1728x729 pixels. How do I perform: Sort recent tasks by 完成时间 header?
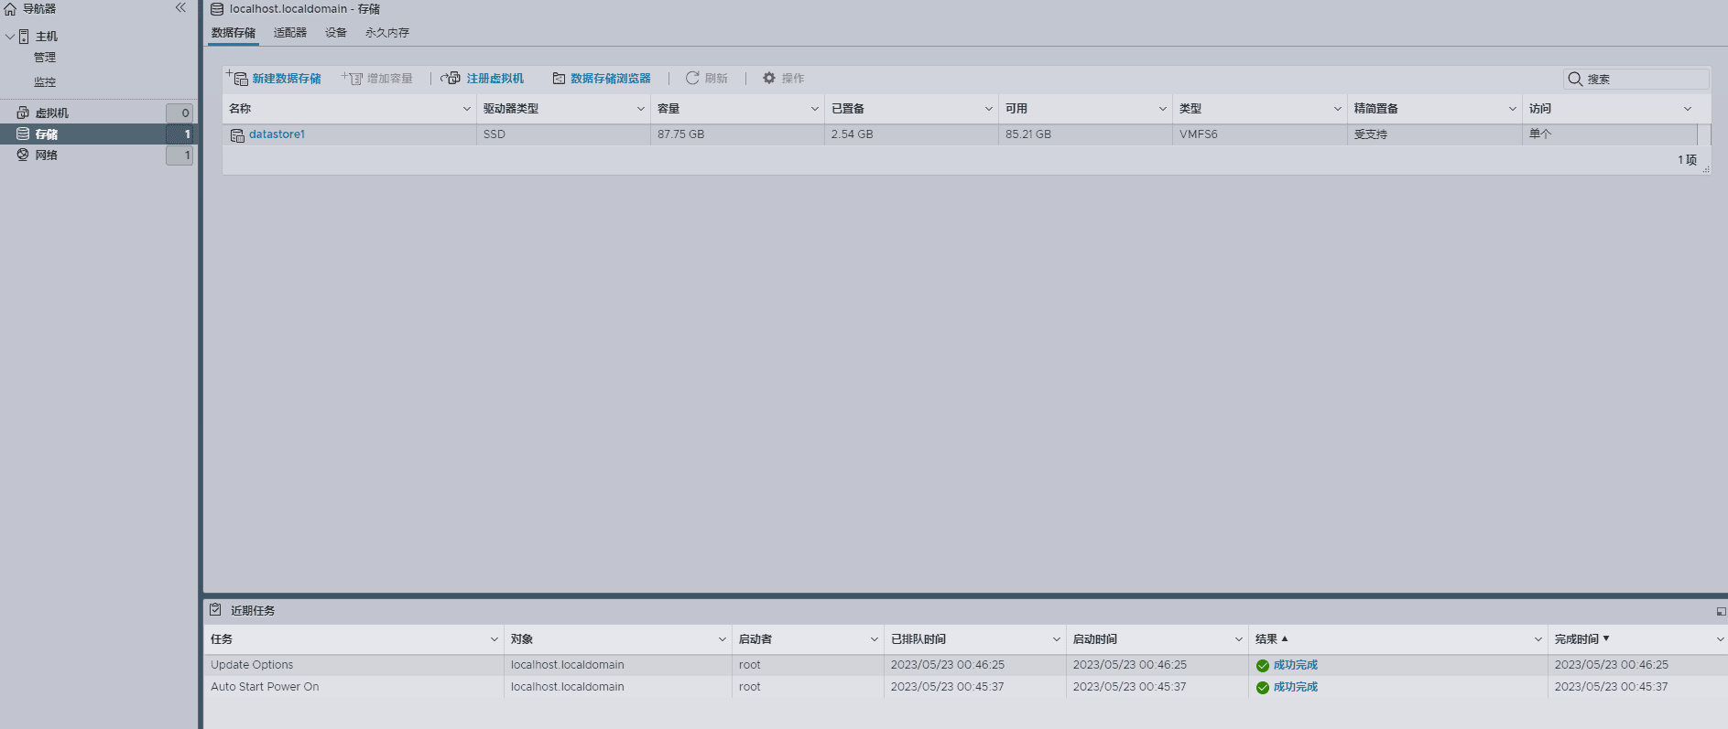[x=1577, y=639]
